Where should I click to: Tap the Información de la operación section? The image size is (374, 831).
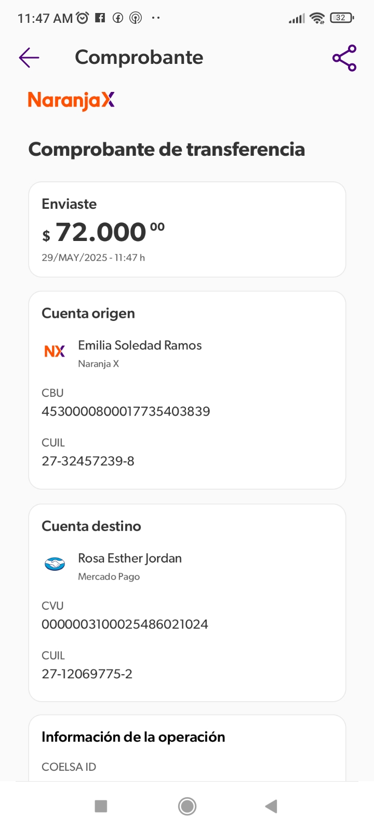point(133,737)
